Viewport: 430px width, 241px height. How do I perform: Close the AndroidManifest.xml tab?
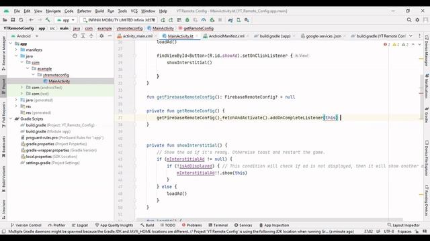tap(248, 36)
